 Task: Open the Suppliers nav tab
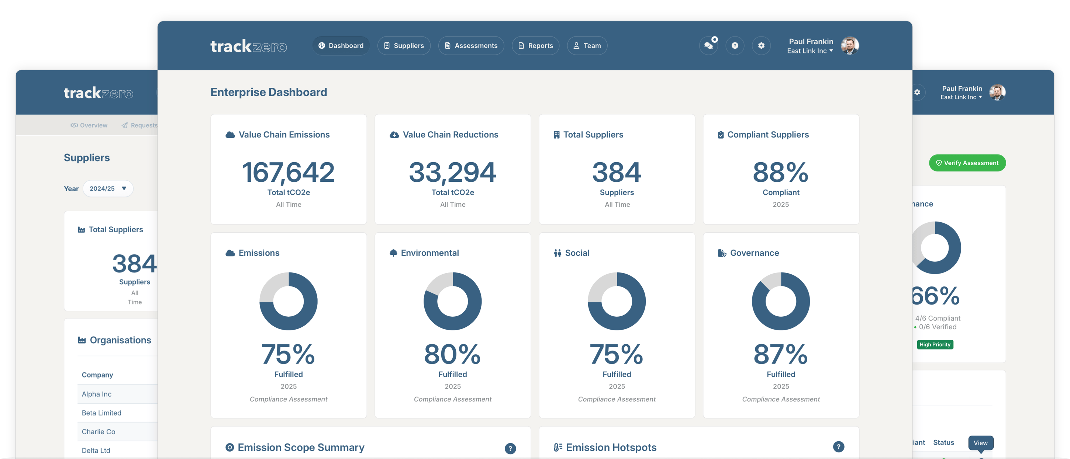pos(404,46)
